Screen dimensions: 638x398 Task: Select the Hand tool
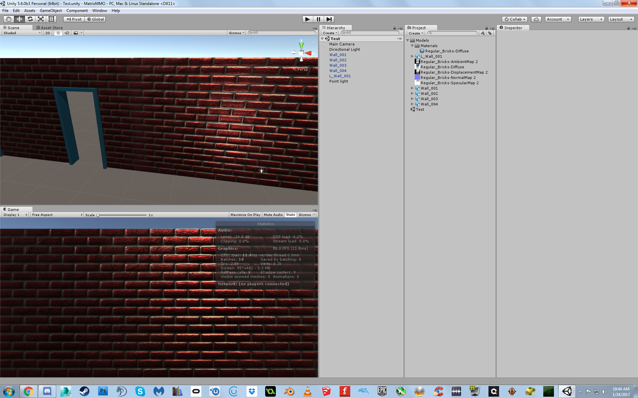point(9,19)
